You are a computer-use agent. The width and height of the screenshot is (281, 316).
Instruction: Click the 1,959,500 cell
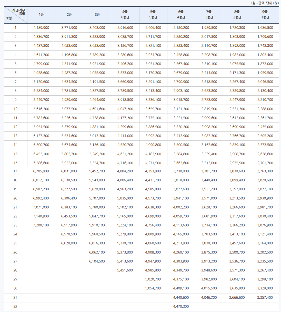click(265, 73)
